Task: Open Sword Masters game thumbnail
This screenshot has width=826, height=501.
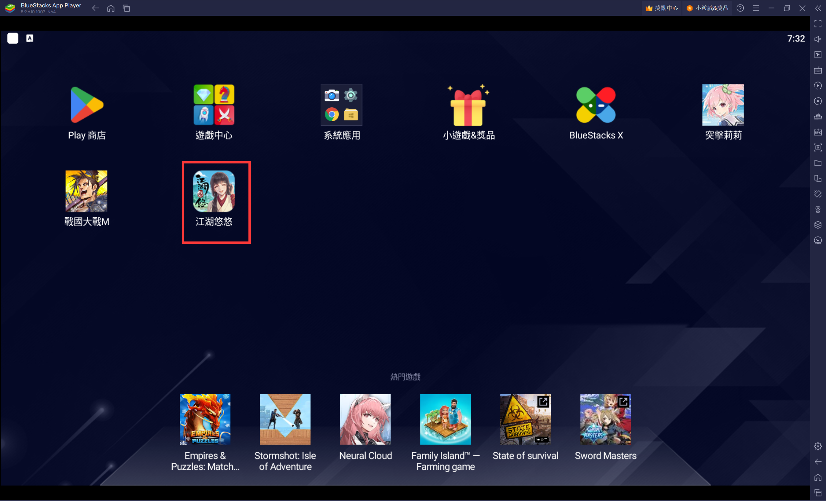Action: (x=606, y=419)
